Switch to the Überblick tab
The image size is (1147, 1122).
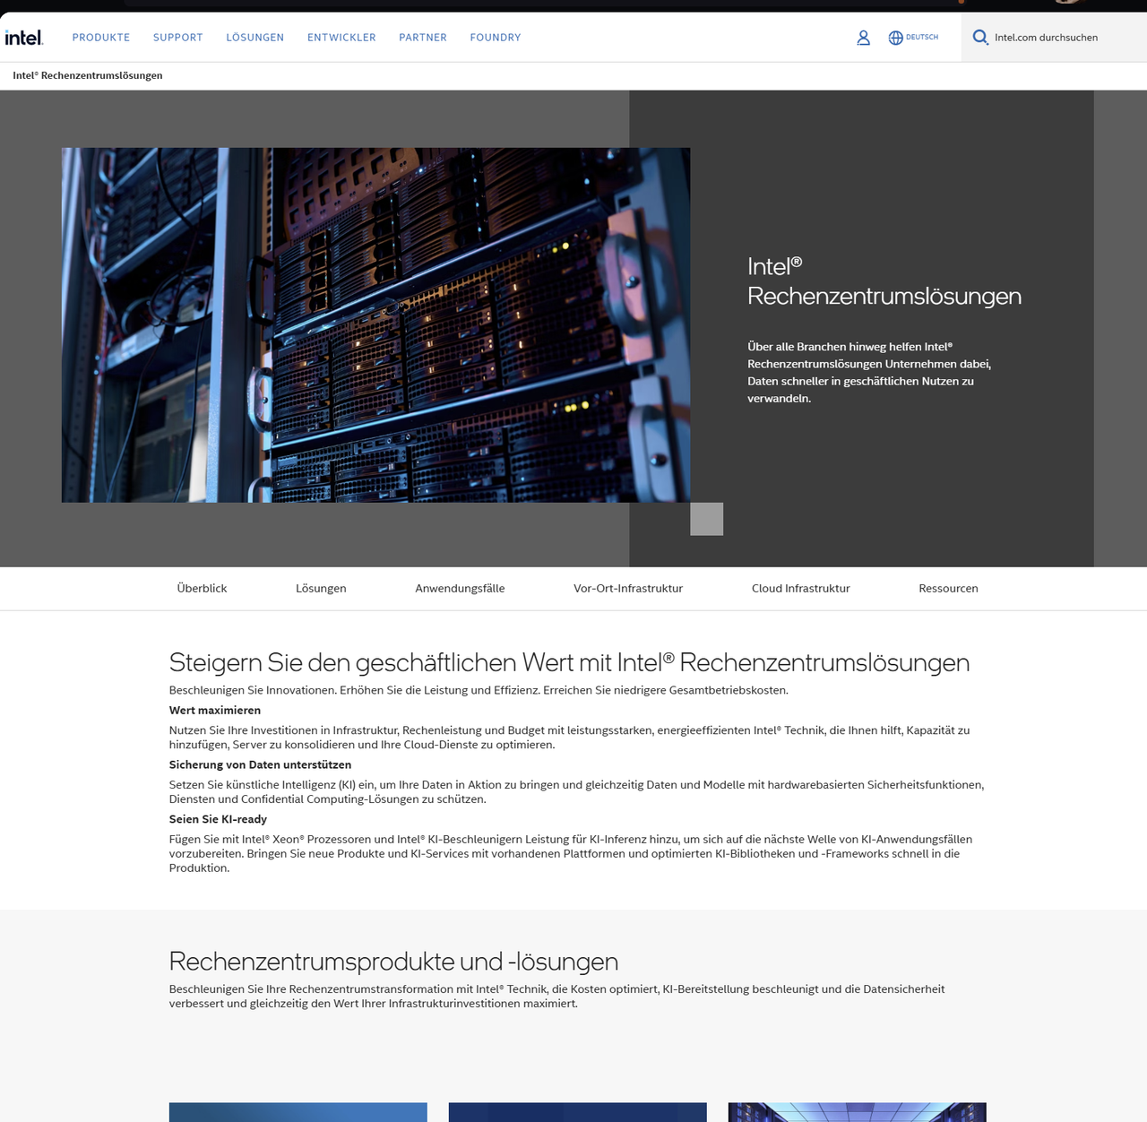click(202, 589)
